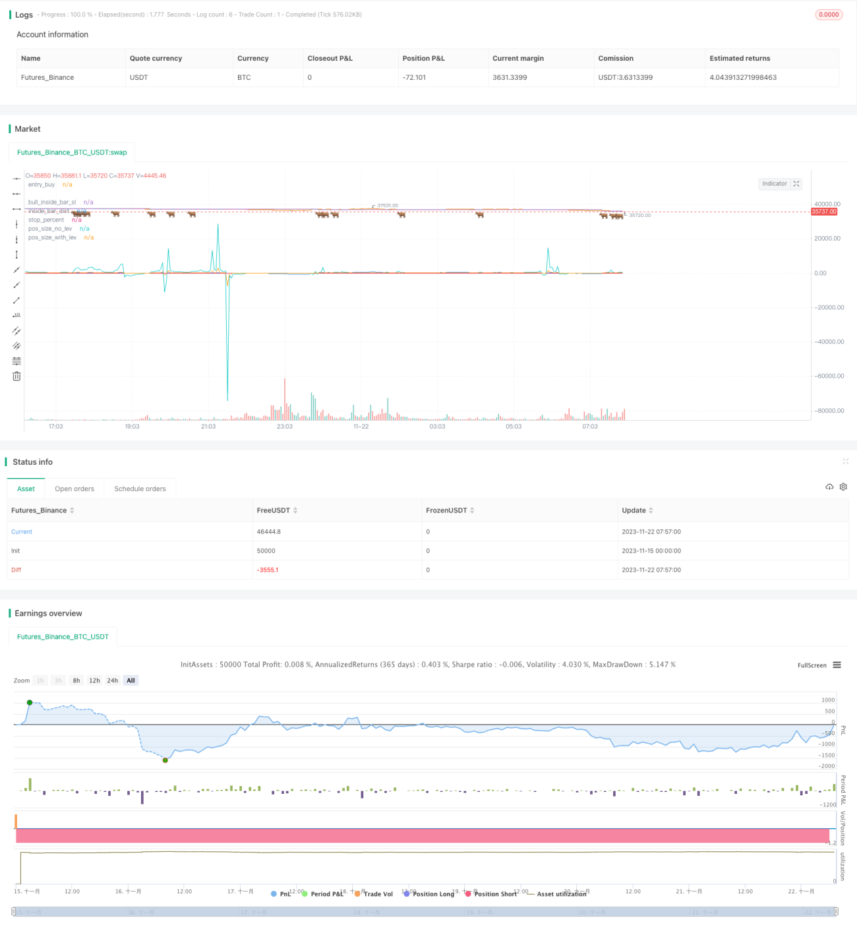Toggle the PnL series in the legend
Viewport: 857px width, 931px height.
tap(281, 894)
